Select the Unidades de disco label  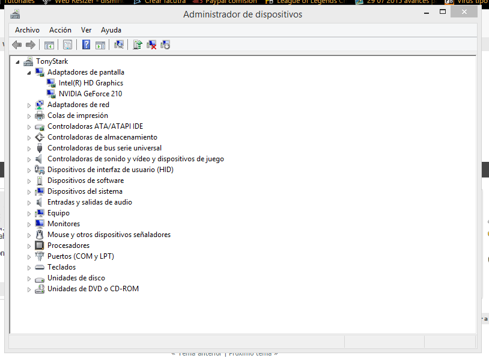point(76,278)
